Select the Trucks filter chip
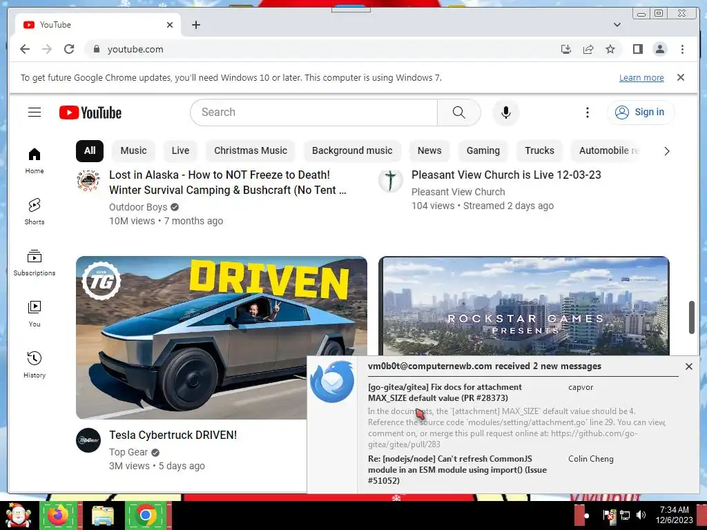 tap(539, 150)
